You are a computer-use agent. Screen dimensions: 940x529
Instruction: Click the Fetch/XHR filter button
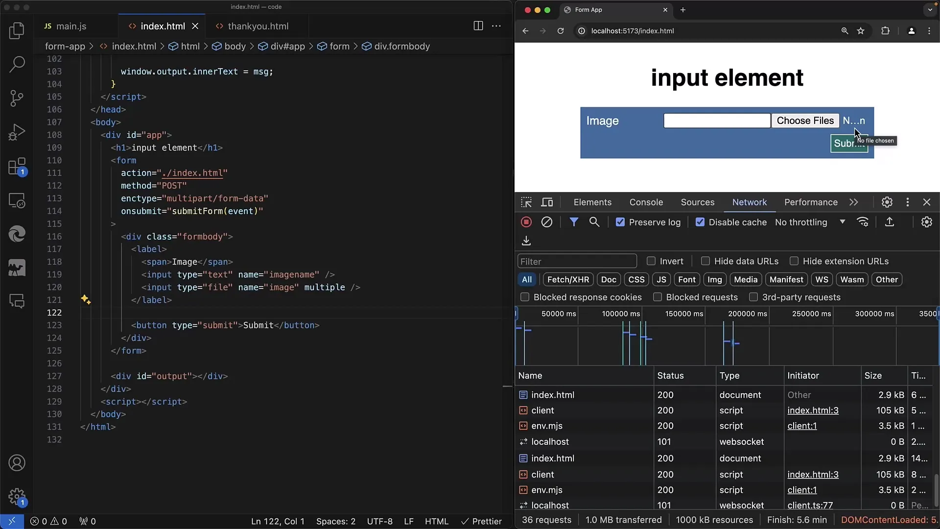568,279
